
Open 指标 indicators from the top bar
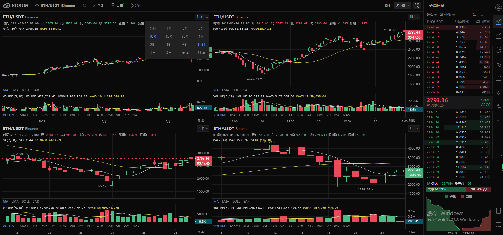click(99, 6)
